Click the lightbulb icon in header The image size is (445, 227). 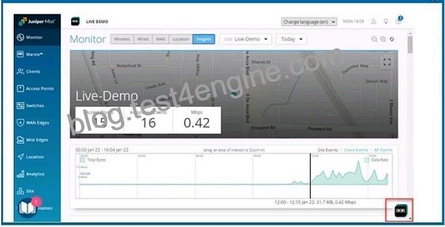tap(386, 22)
